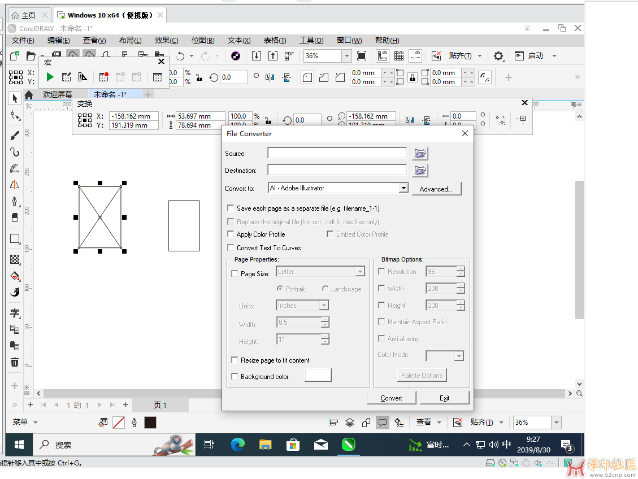
Task: Expand the 菜单 dropdown at bottom
Action: tap(36, 423)
